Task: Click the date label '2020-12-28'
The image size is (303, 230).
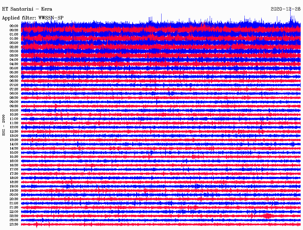Action: [286, 9]
